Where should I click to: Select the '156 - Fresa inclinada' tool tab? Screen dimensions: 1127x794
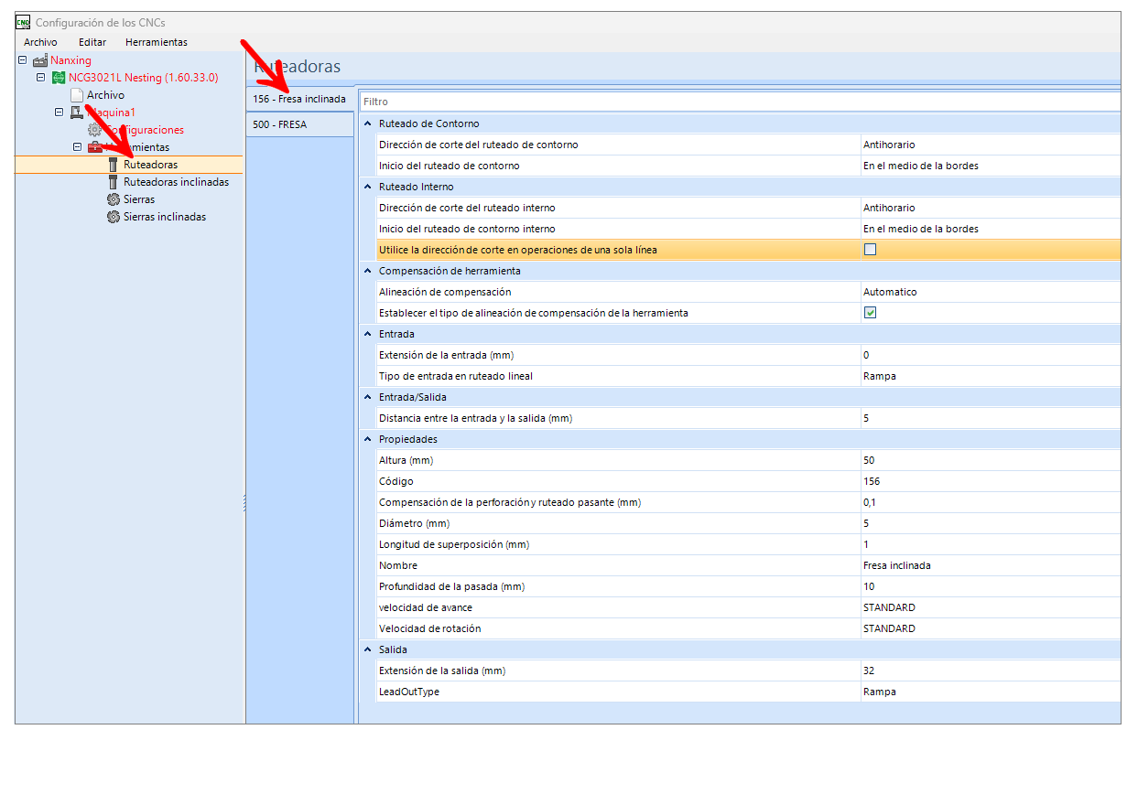(x=299, y=99)
